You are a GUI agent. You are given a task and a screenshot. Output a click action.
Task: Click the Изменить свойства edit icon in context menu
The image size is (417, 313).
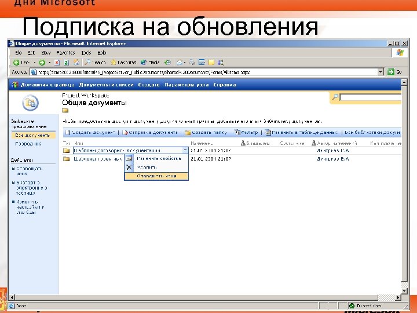click(x=129, y=159)
